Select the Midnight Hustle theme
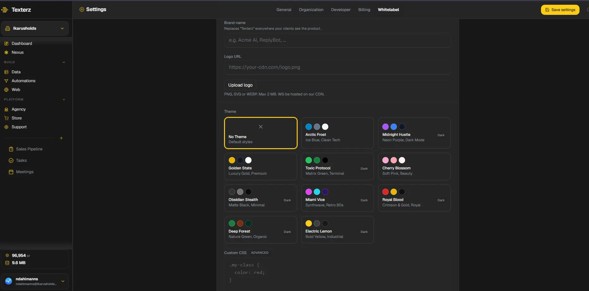Viewport: 589px width, 291px height. click(414, 133)
